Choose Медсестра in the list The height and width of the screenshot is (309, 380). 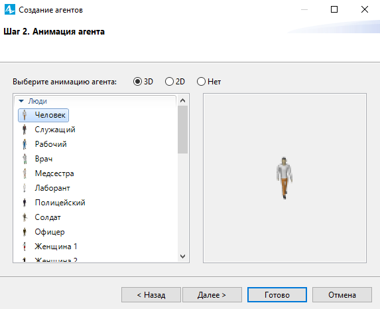click(54, 173)
